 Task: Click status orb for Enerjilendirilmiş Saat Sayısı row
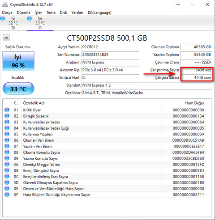tap(7, 177)
